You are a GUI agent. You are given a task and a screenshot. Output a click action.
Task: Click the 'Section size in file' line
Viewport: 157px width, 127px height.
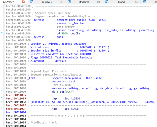[x=70, y=50]
